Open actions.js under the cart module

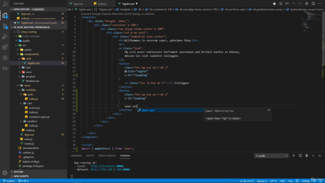[x=35, y=108]
